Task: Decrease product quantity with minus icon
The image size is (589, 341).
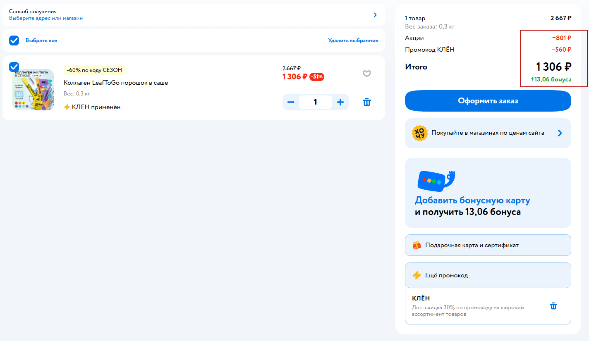Action: pyautogui.click(x=291, y=102)
